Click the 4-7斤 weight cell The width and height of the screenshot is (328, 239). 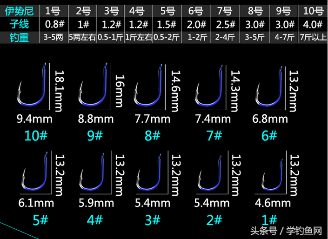pos(284,38)
